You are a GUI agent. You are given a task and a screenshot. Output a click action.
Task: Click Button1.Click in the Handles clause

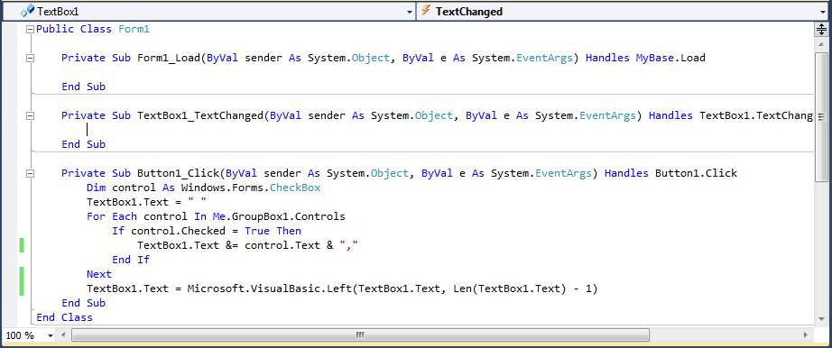[x=696, y=173]
